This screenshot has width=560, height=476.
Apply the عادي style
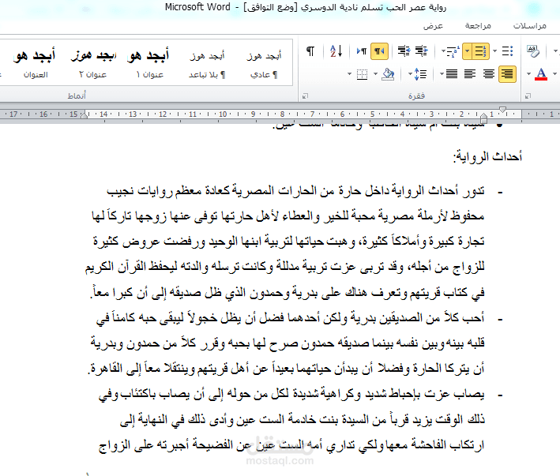tap(264, 63)
